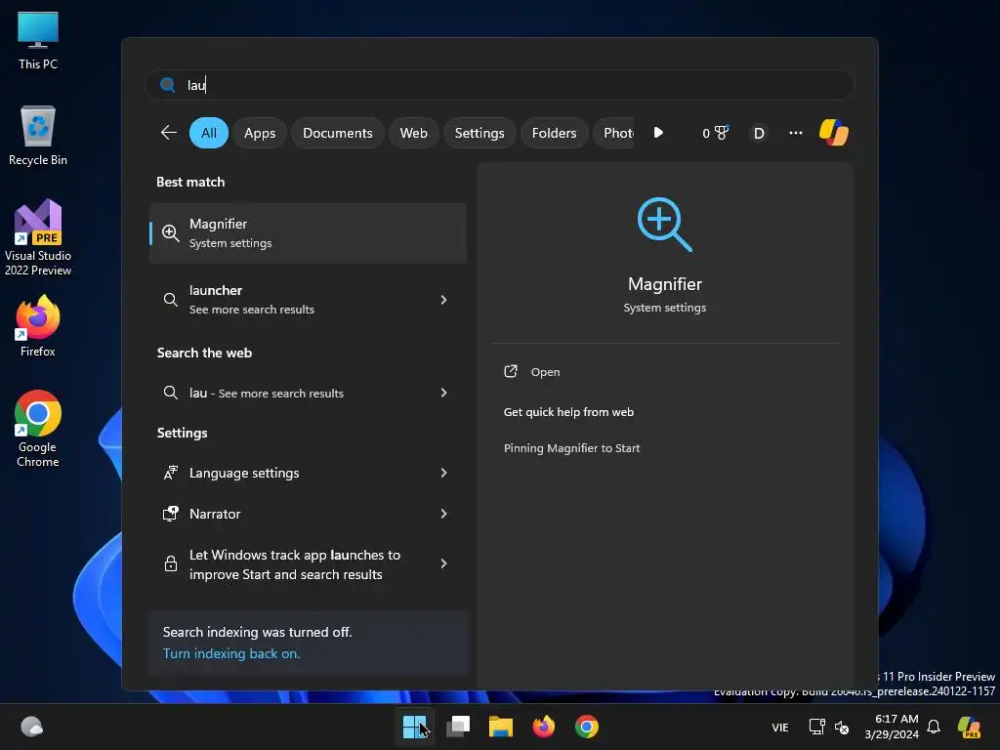The width and height of the screenshot is (1000, 750).
Task: Go back with the left arrow
Action: [x=169, y=133]
